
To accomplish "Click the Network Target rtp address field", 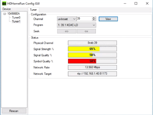I will point(92,74).
